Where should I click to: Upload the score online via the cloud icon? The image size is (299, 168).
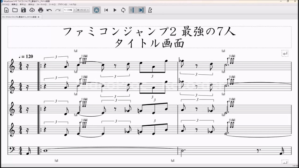32,10
